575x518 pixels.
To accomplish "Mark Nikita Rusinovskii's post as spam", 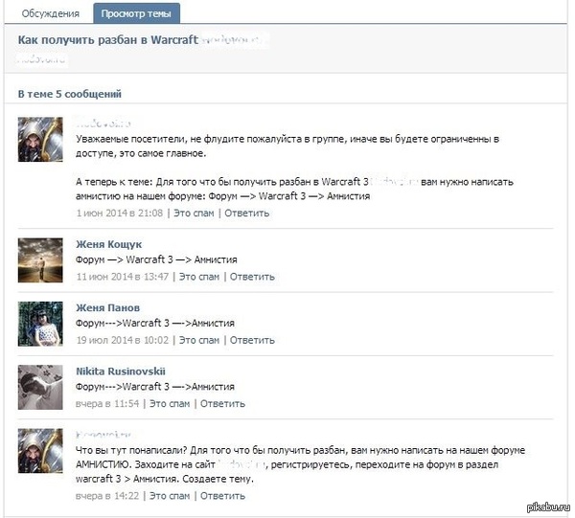I will tap(170, 403).
